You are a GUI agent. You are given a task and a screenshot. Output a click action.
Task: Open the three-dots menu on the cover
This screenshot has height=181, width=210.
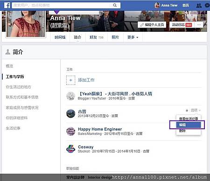(x=199, y=25)
